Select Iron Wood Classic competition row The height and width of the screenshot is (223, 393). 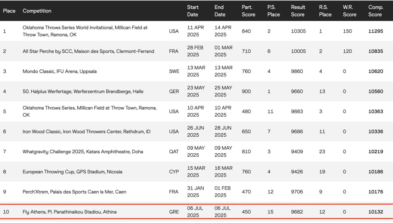[x=86, y=132]
